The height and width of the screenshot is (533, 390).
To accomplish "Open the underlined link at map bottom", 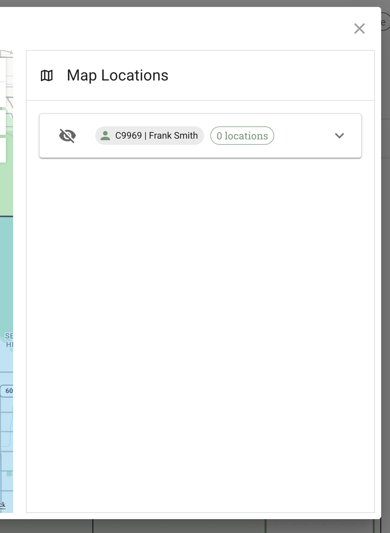I will [3, 505].
